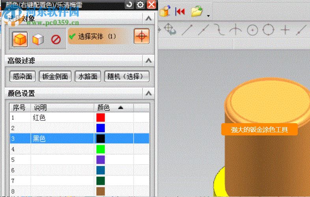Click the red rewind to start icon
This screenshot has height=197, width=310.
coord(180,11)
